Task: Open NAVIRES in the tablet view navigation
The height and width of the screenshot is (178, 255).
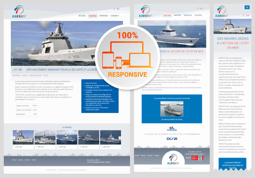Action: coord(177,15)
